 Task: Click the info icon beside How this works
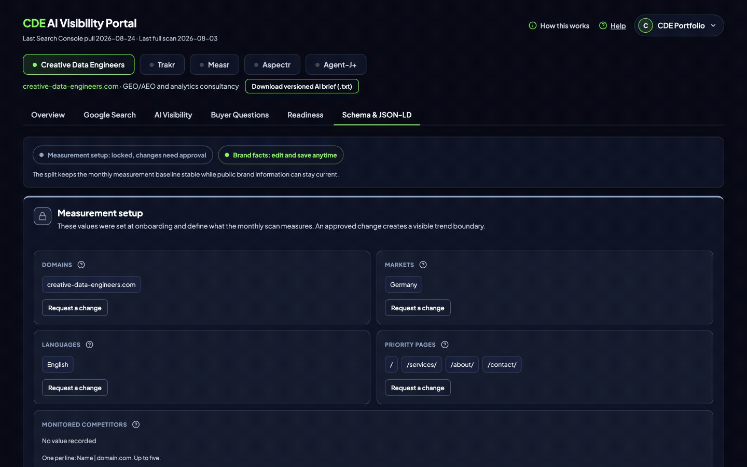click(x=532, y=25)
